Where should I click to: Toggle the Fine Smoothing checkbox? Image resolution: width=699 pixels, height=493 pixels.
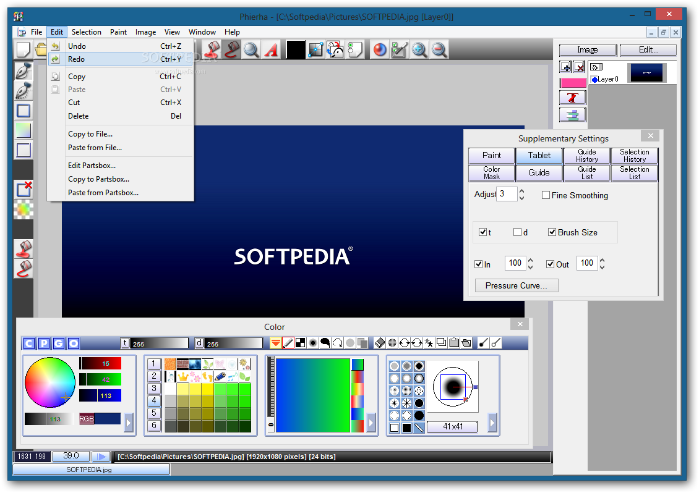click(x=546, y=195)
